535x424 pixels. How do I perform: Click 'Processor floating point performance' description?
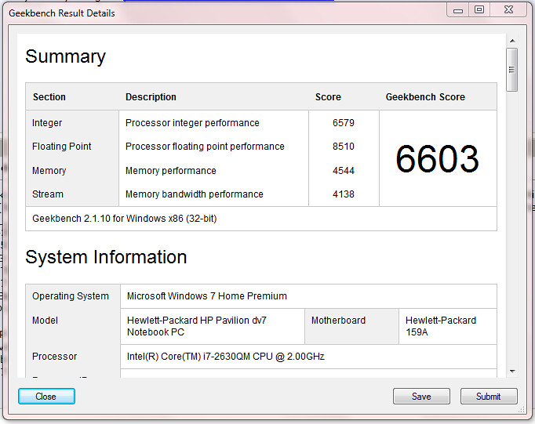[x=205, y=147]
